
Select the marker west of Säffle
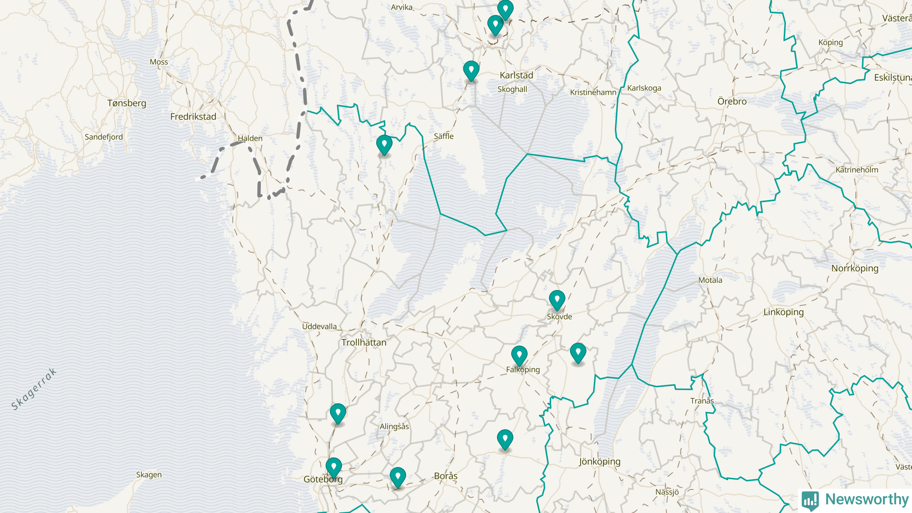(x=384, y=145)
